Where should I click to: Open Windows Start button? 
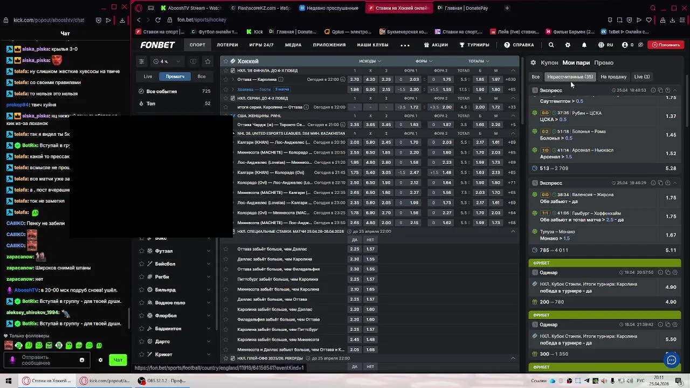[9, 380]
